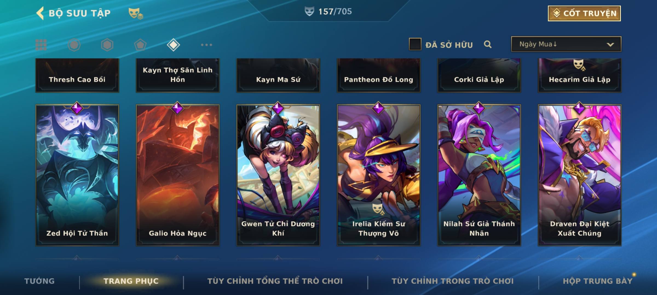
Task: Open the Ngày Mua sort dropdown
Action: pyautogui.click(x=566, y=44)
